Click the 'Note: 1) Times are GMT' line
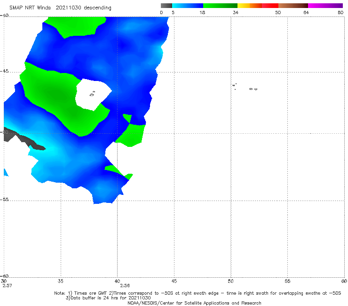The width and height of the screenshot is (348, 306). click(198, 293)
